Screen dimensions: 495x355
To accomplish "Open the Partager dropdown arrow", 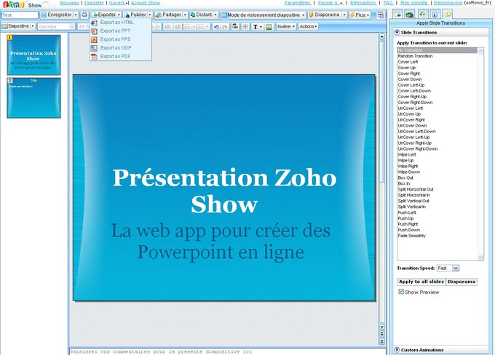I will [185, 15].
